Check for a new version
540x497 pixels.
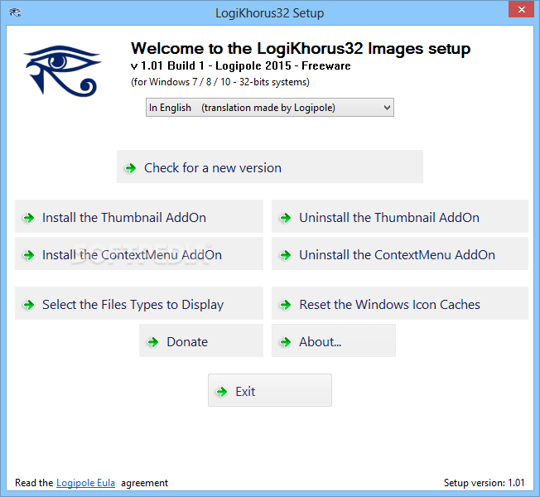point(270,166)
